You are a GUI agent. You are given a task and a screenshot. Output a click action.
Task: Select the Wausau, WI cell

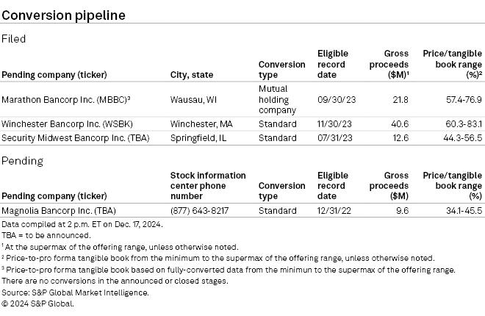tap(190, 98)
